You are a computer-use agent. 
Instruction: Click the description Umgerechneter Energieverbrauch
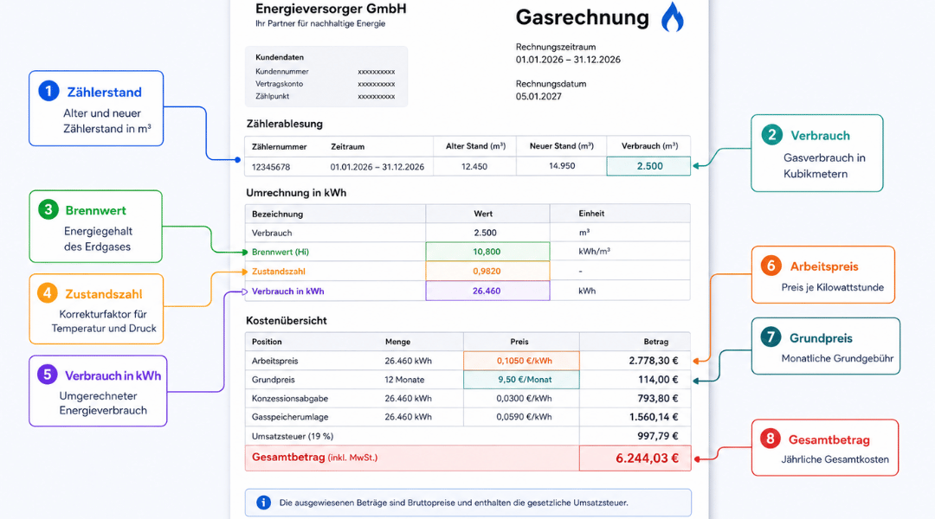(102, 403)
